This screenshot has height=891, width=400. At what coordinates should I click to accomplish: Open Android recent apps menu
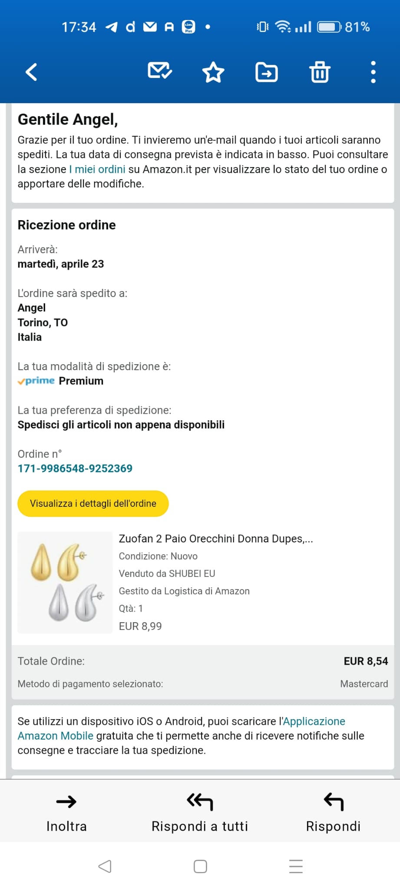click(296, 866)
